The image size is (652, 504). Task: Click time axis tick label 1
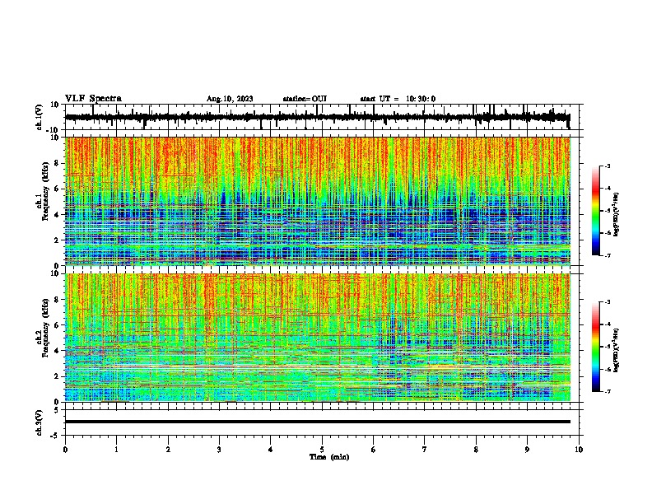click(x=117, y=450)
